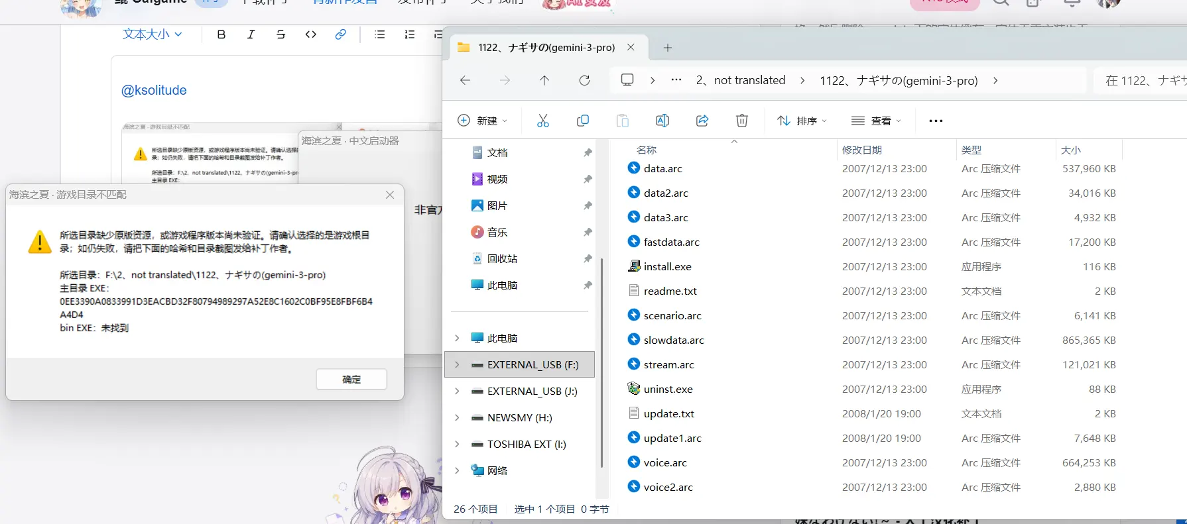
Task: Refresh the current folder
Action: [584, 80]
